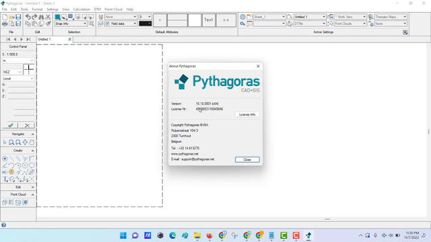
Task: Confirm with the green checkmark button
Action: 11,126
